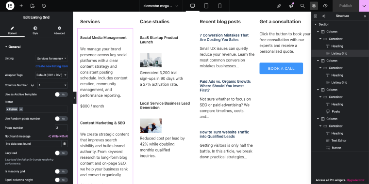The image size is (369, 184).
Task: Click the Social Media Management listing title
Action: [x=103, y=38]
